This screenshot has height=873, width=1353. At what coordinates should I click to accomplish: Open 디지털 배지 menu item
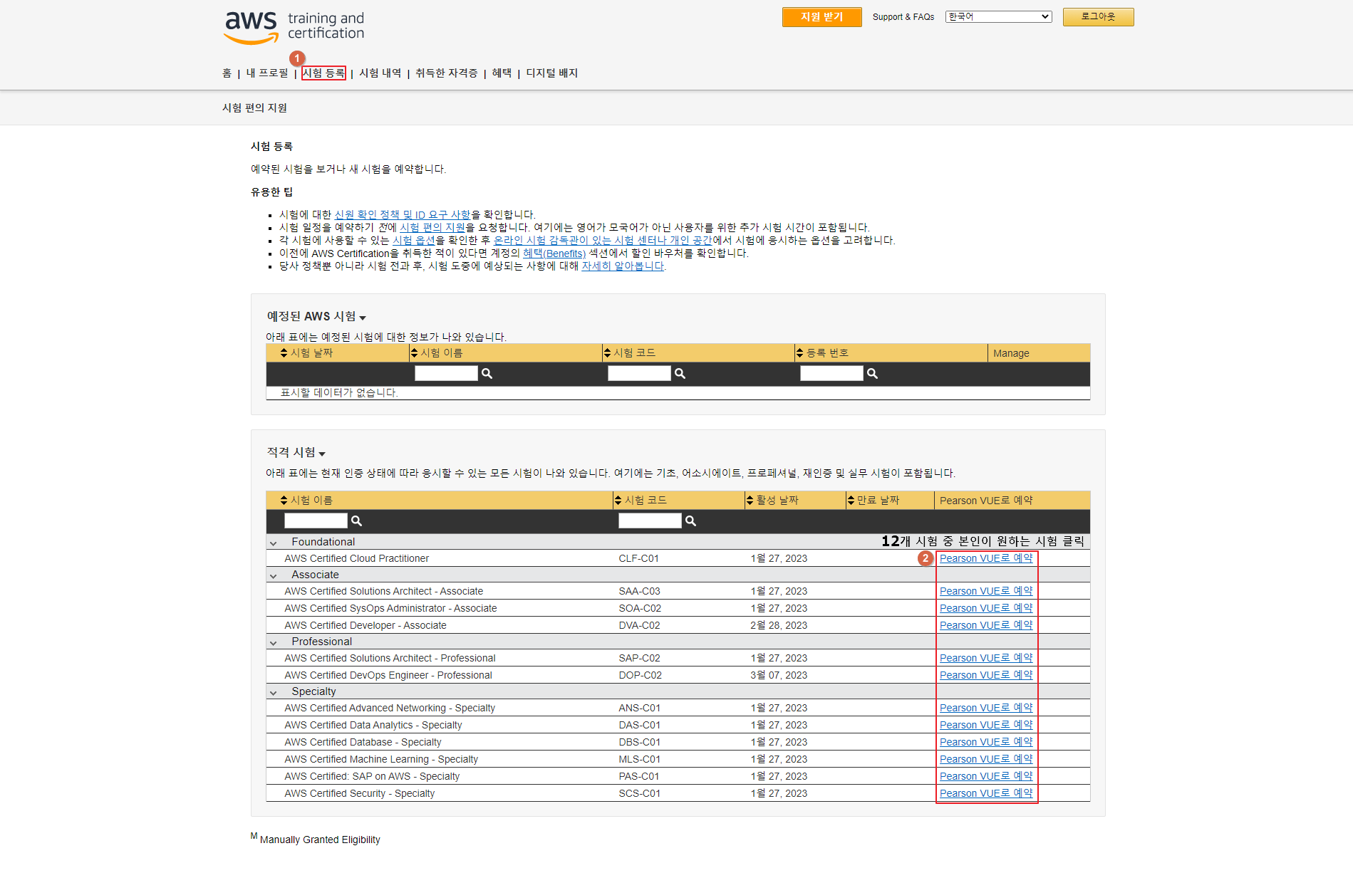552,73
